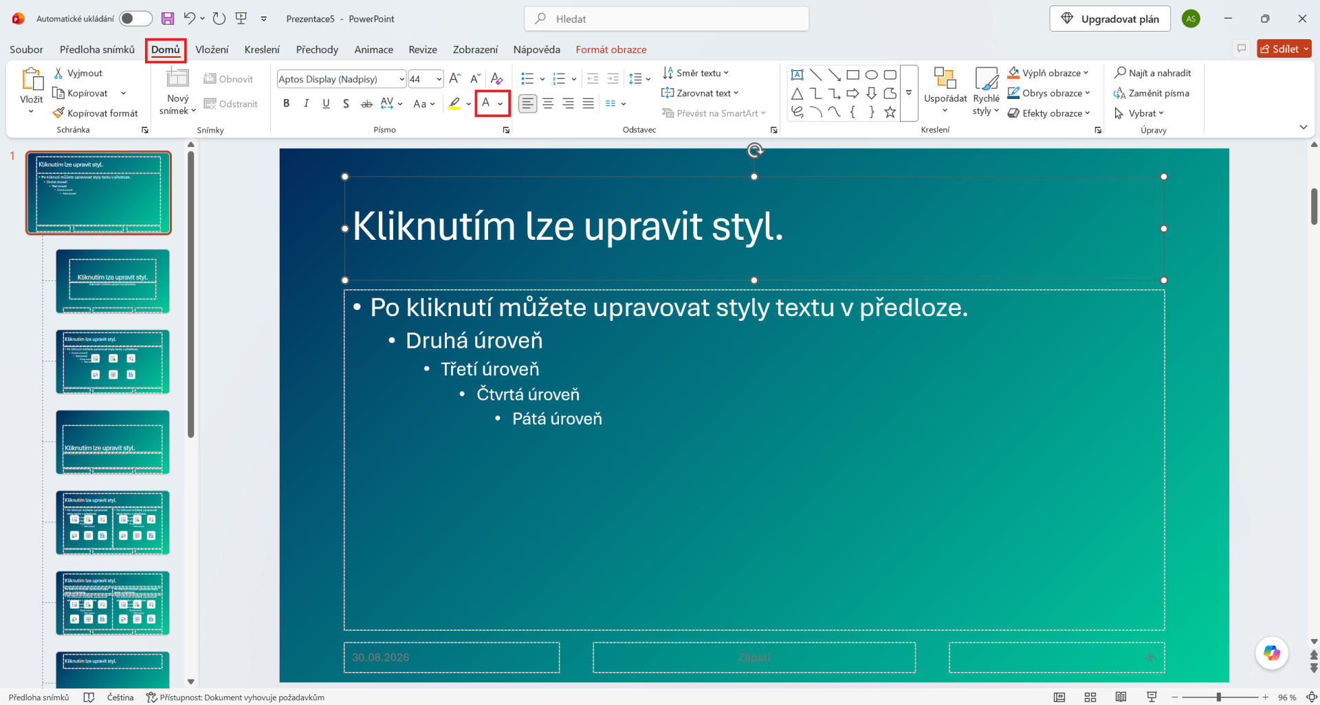This screenshot has width=1320, height=705.
Task: Apply font color with A button
Action: (485, 104)
